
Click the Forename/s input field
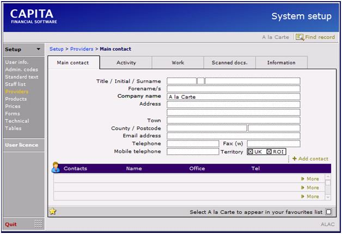tap(234, 89)
